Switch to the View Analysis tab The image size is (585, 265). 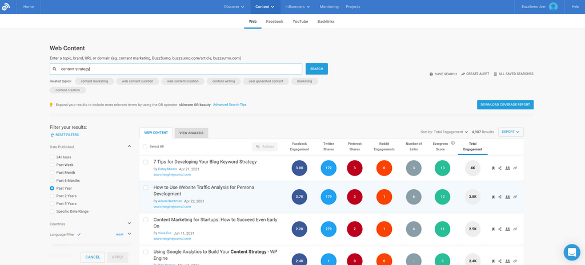[x=191, y=133]
